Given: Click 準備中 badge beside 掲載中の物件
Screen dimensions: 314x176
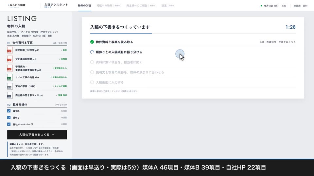Looking at the screenshot, I should (117, 6).
